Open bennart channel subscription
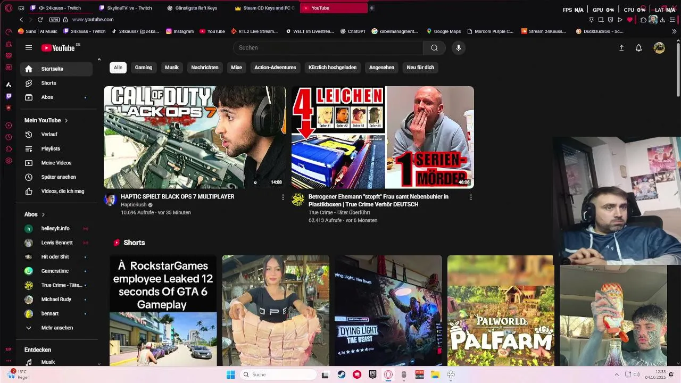The height and width of the screenshot is (383, 681). (56, 314)
